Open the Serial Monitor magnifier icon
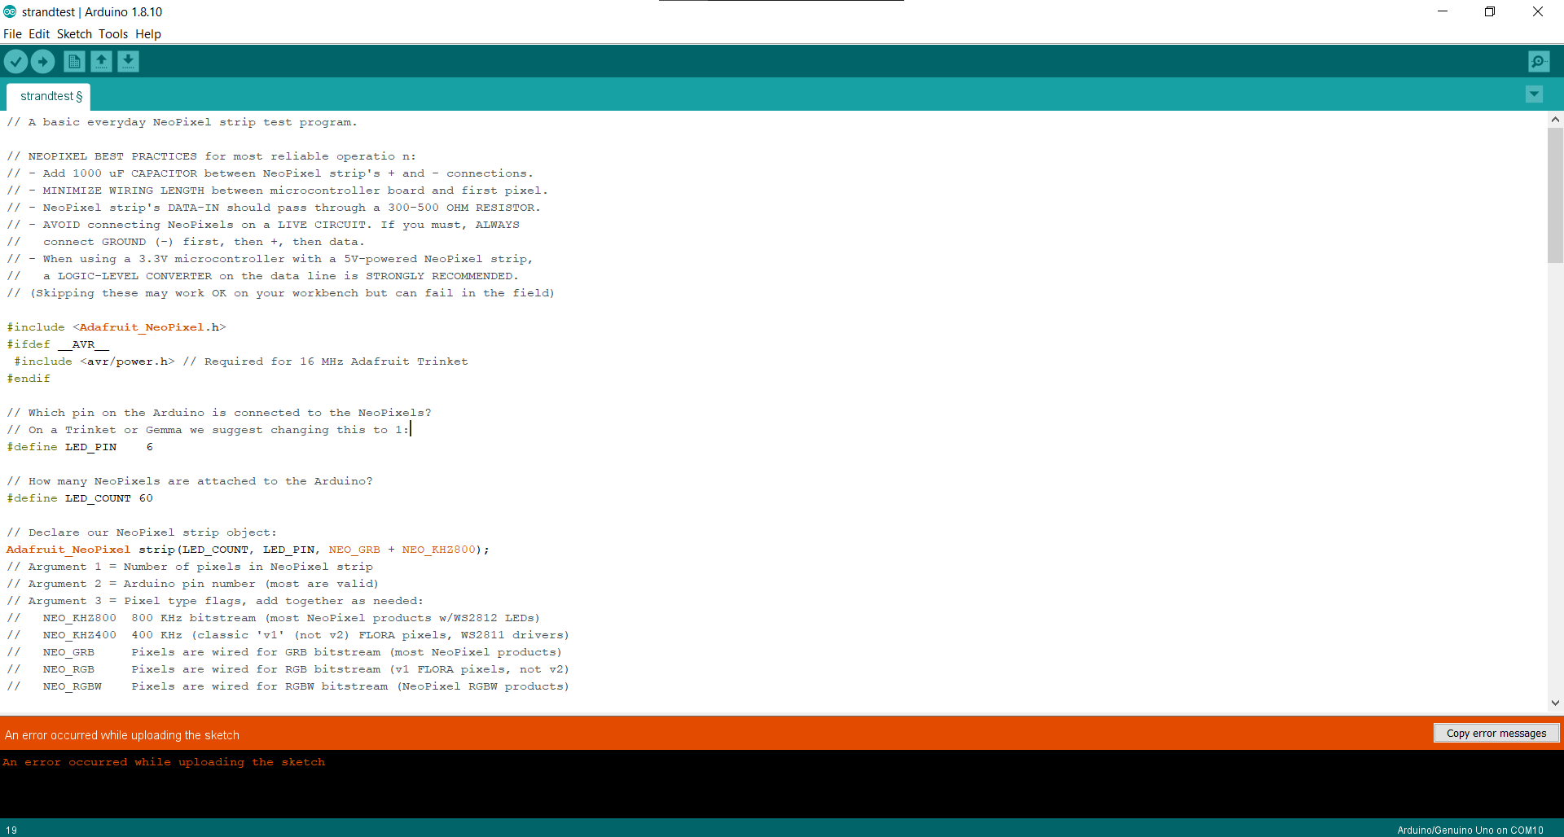Image resolution: width=1564 pixels, height=837 pixels. pyautogui.click(x=1539, y=61)
